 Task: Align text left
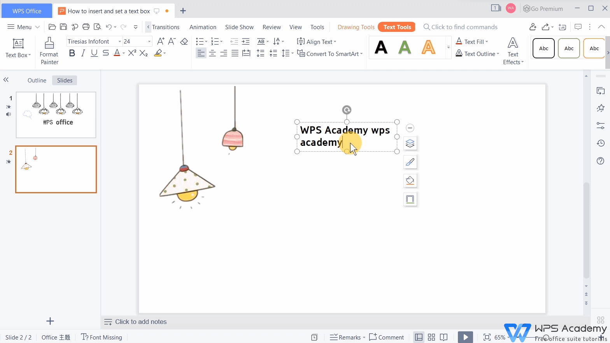(201, 53)
